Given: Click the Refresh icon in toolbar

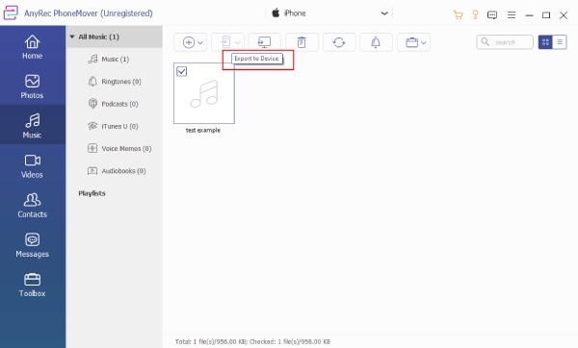Looking at the screenshot, I should point(339,42).
